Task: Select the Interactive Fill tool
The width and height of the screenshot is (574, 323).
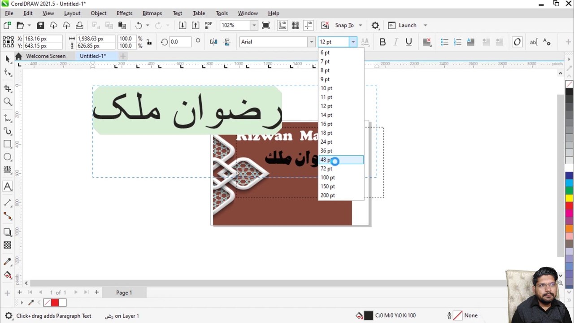Action: tap(8, 275)
